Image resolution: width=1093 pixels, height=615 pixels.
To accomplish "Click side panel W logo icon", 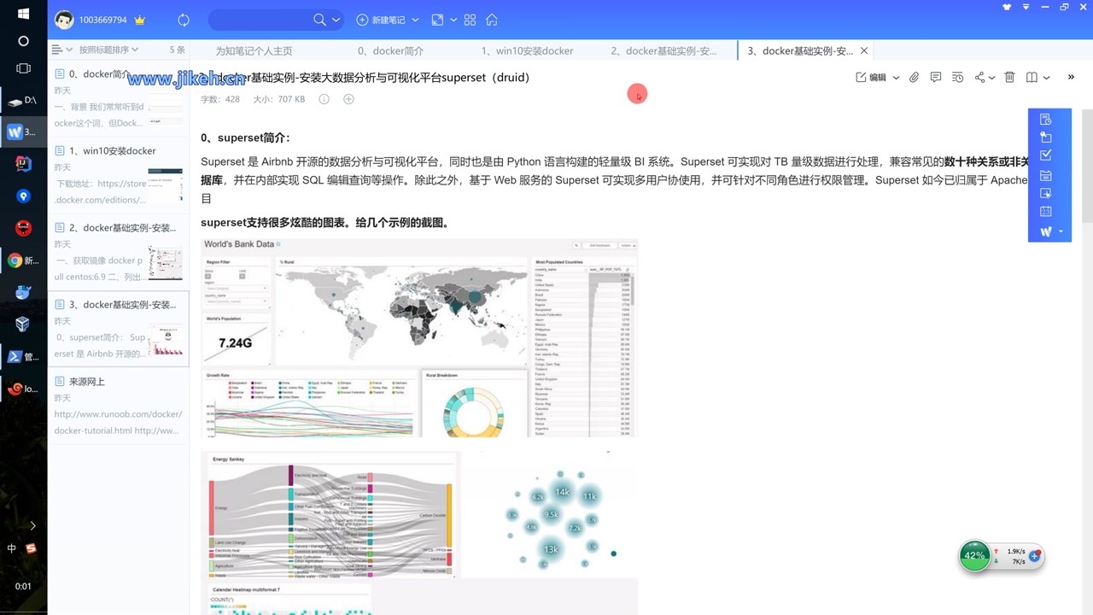I will tap(1046, 231).
